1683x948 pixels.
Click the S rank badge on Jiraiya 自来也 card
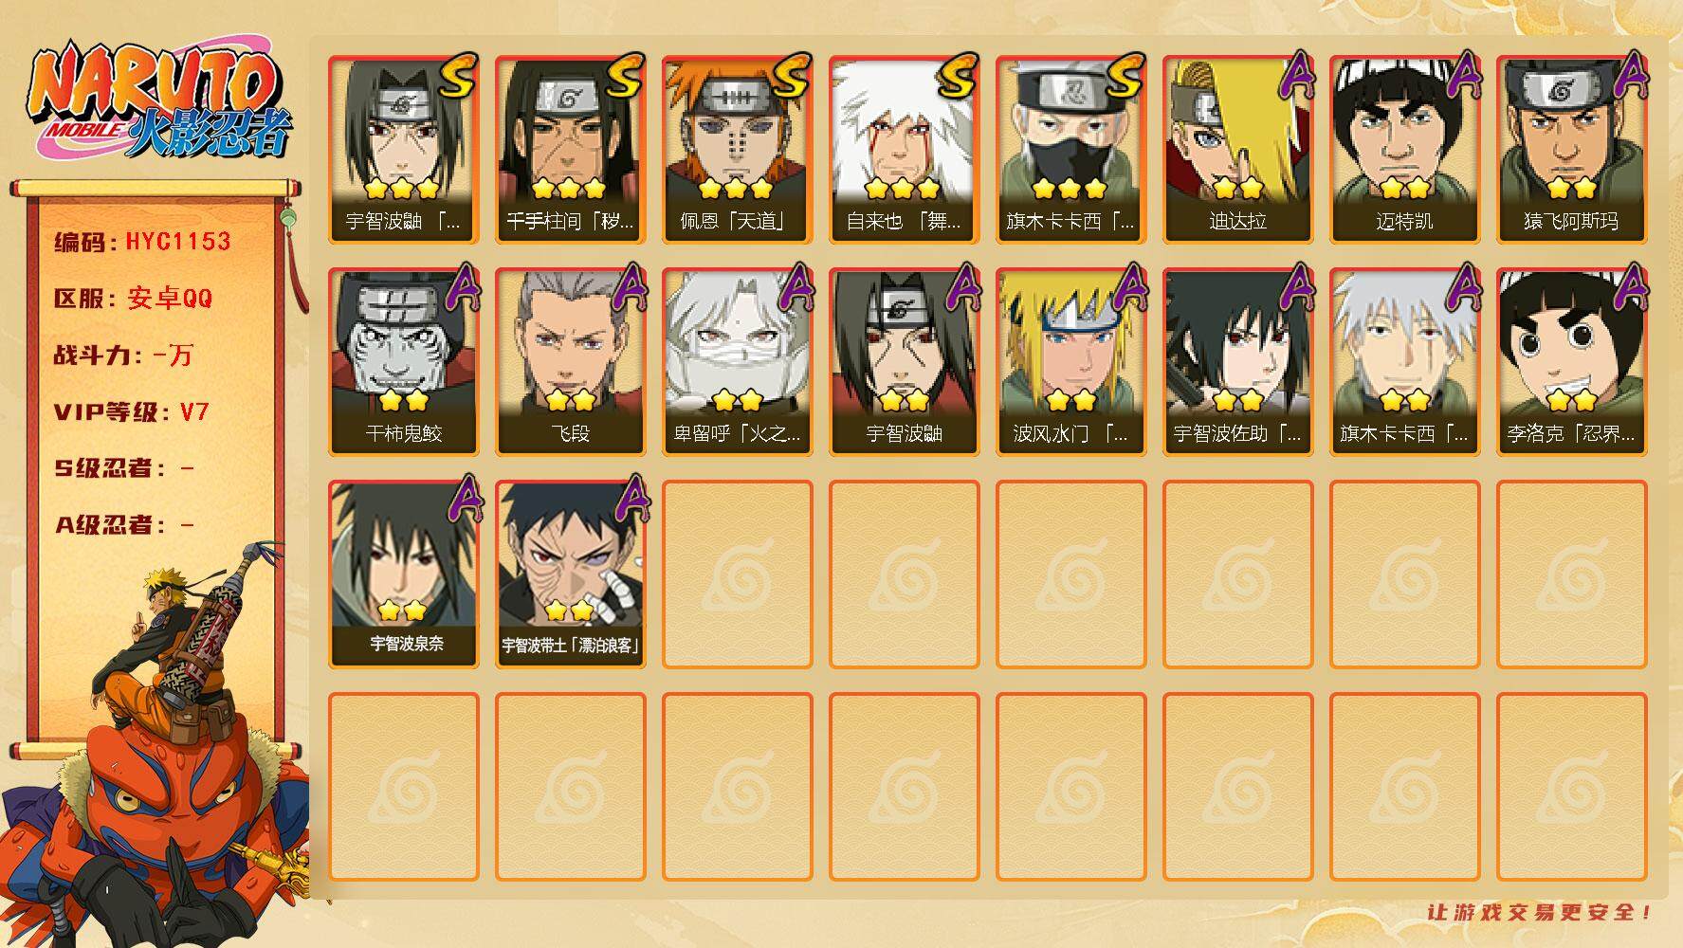pyautogui.click(x=959, y=76)
